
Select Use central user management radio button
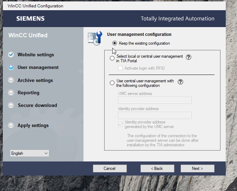coord(112,83)
